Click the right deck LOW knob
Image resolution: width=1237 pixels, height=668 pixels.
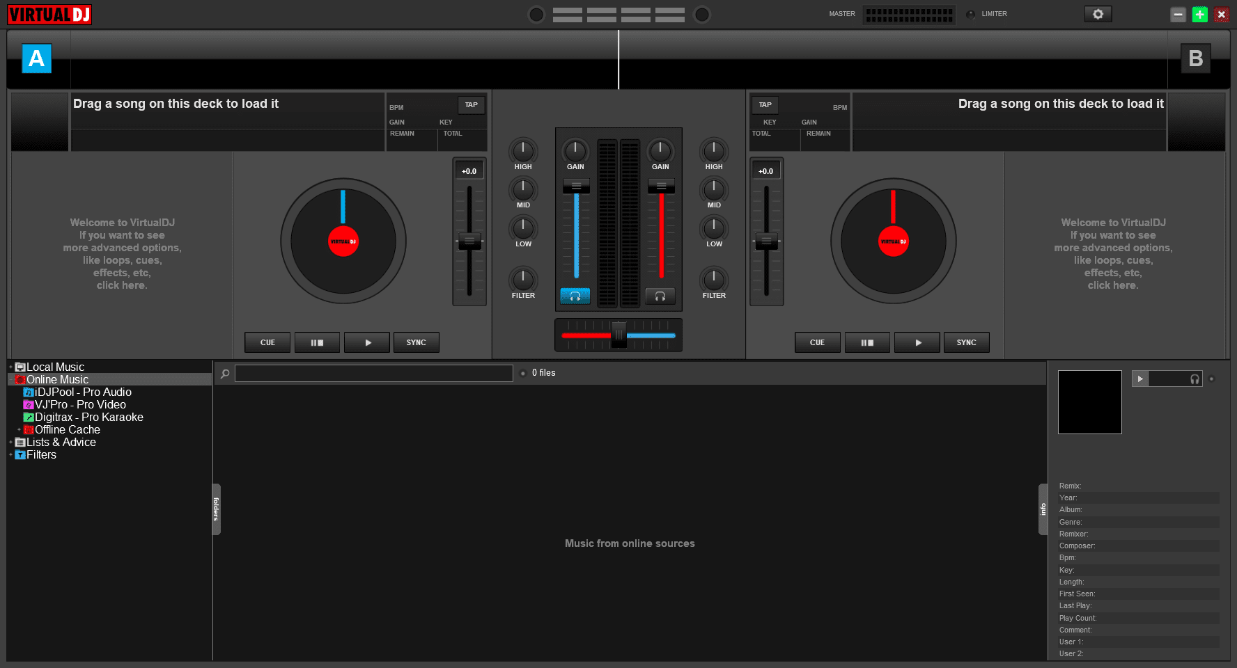(x=714, y=228)
